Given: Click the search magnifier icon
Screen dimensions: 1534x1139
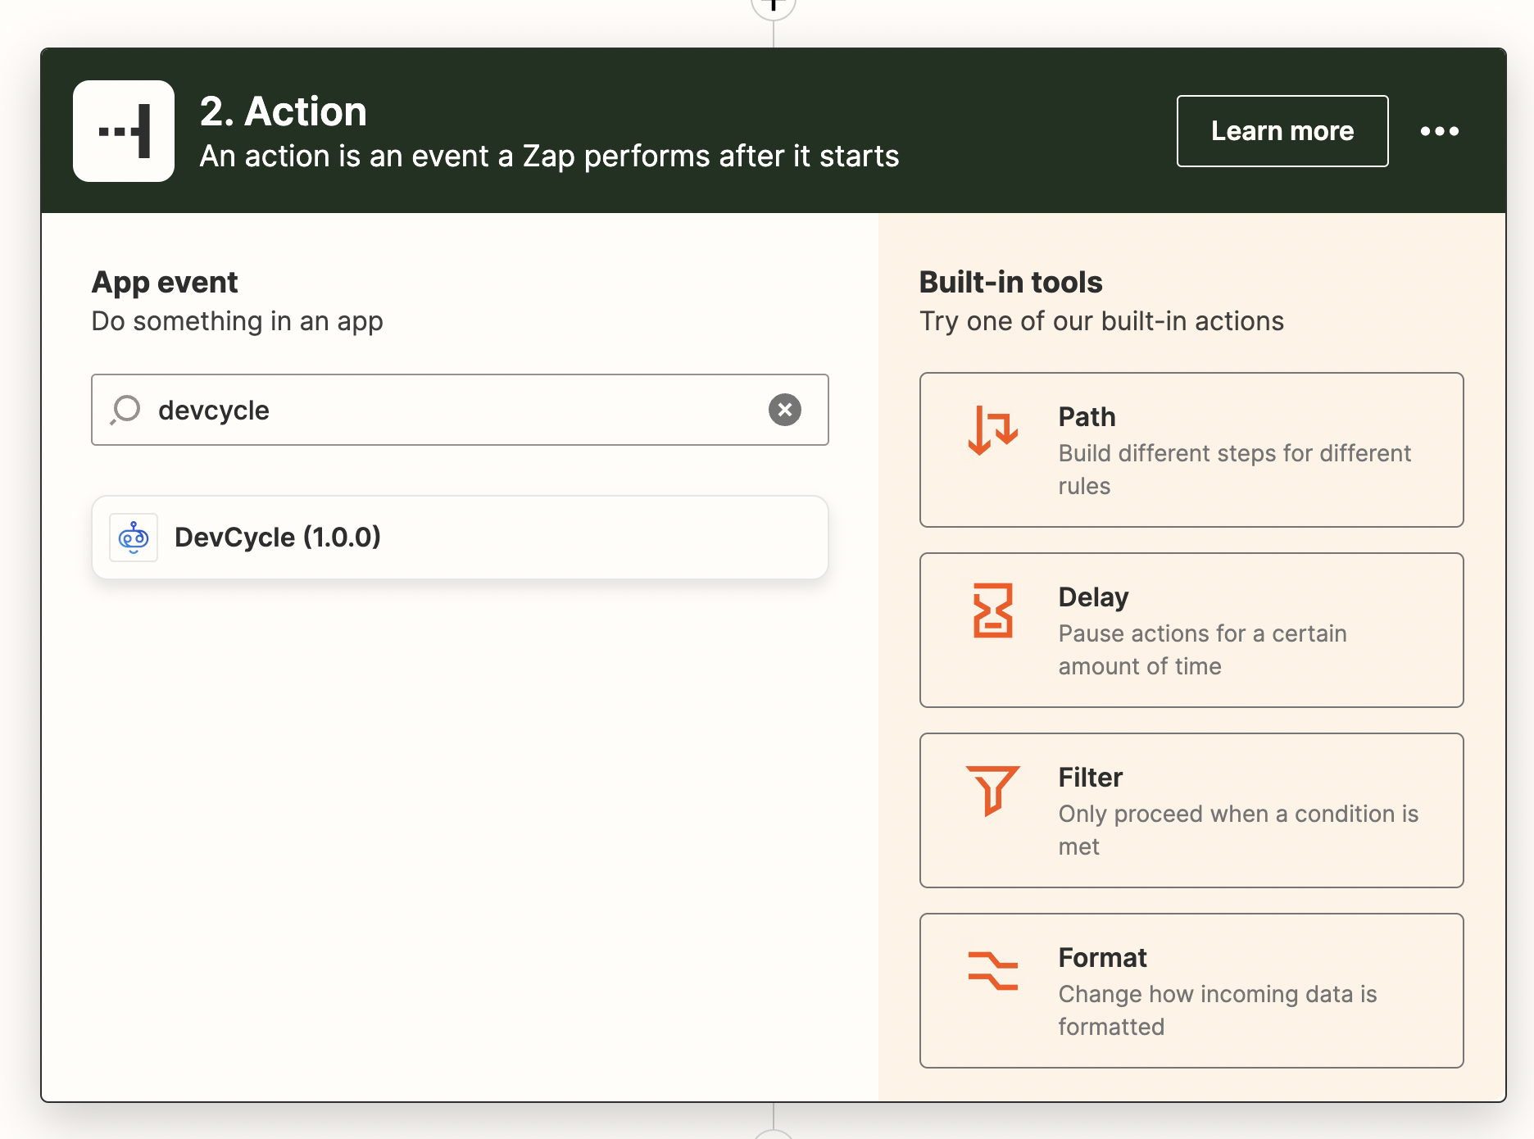Looking at the screenshot, I should click(x=127, y=410).
